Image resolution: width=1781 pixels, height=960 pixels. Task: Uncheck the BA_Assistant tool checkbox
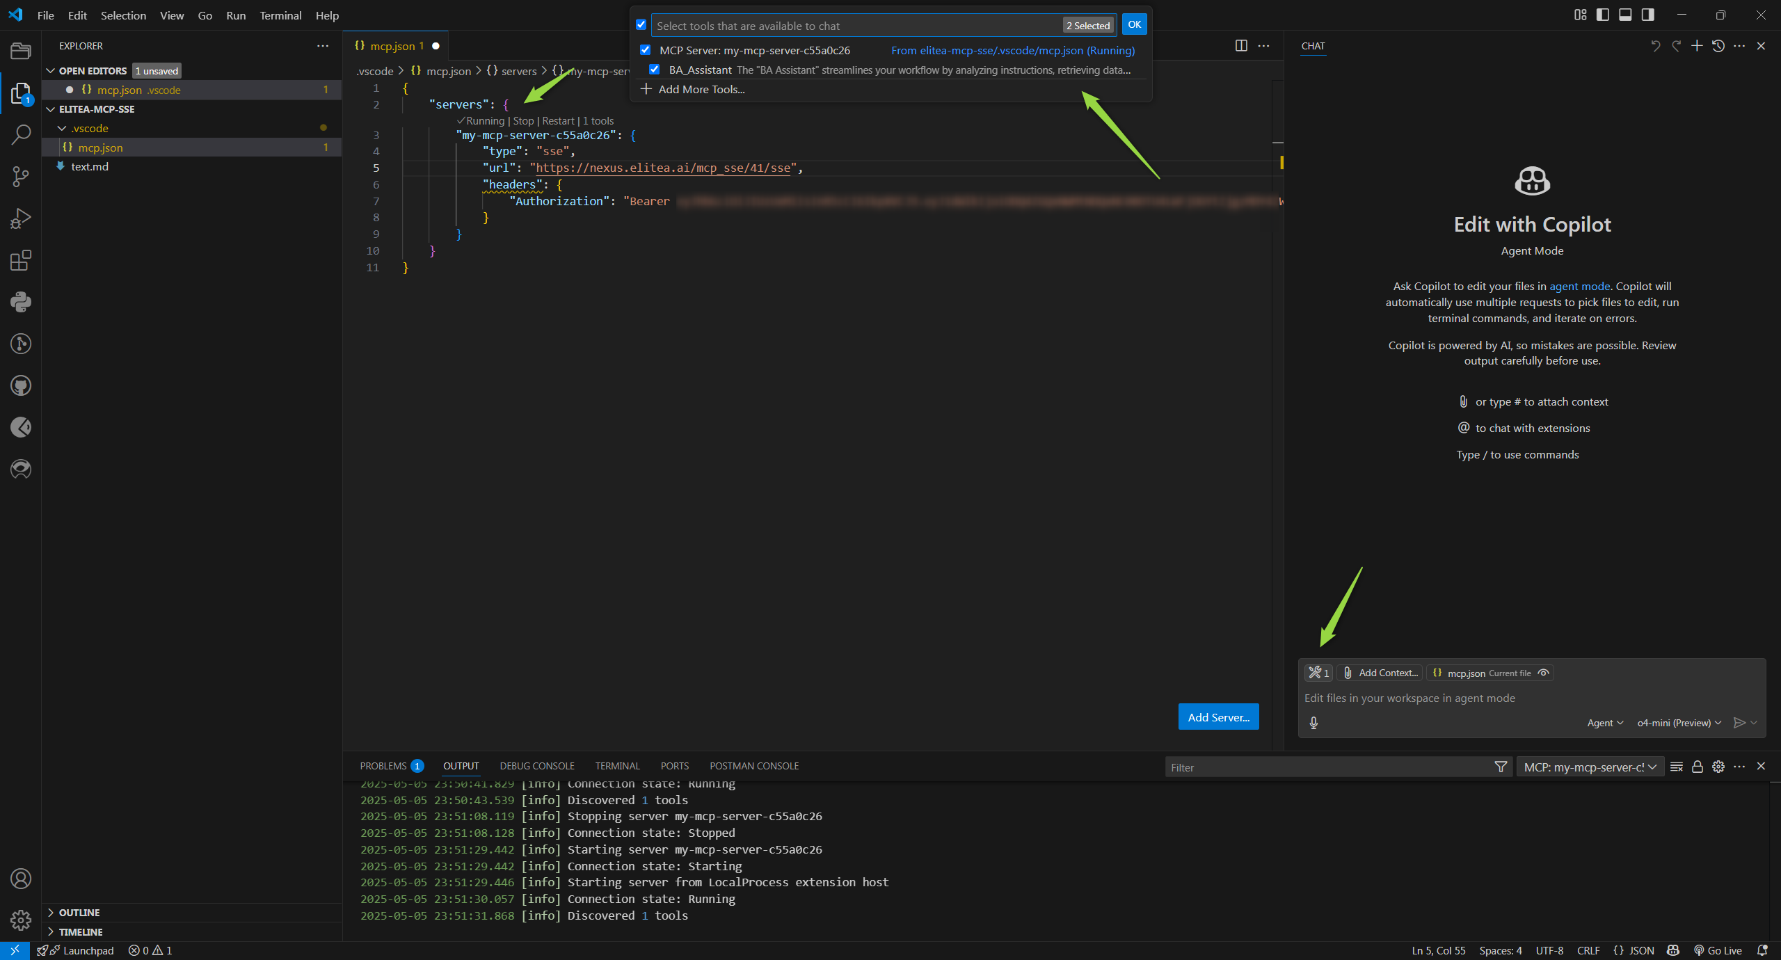pos(655,70)
